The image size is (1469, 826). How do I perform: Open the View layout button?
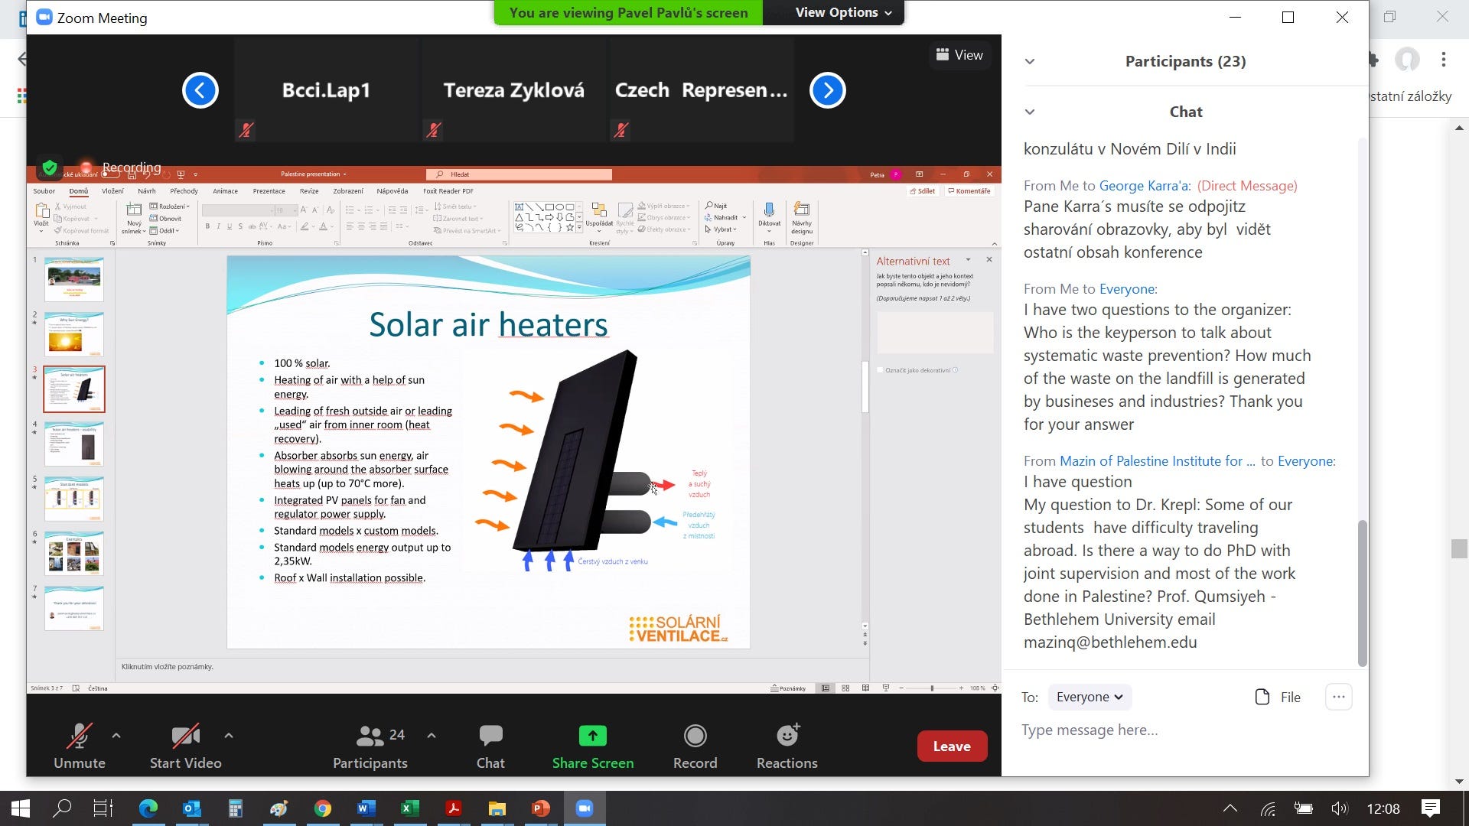(x=959, y=55)
